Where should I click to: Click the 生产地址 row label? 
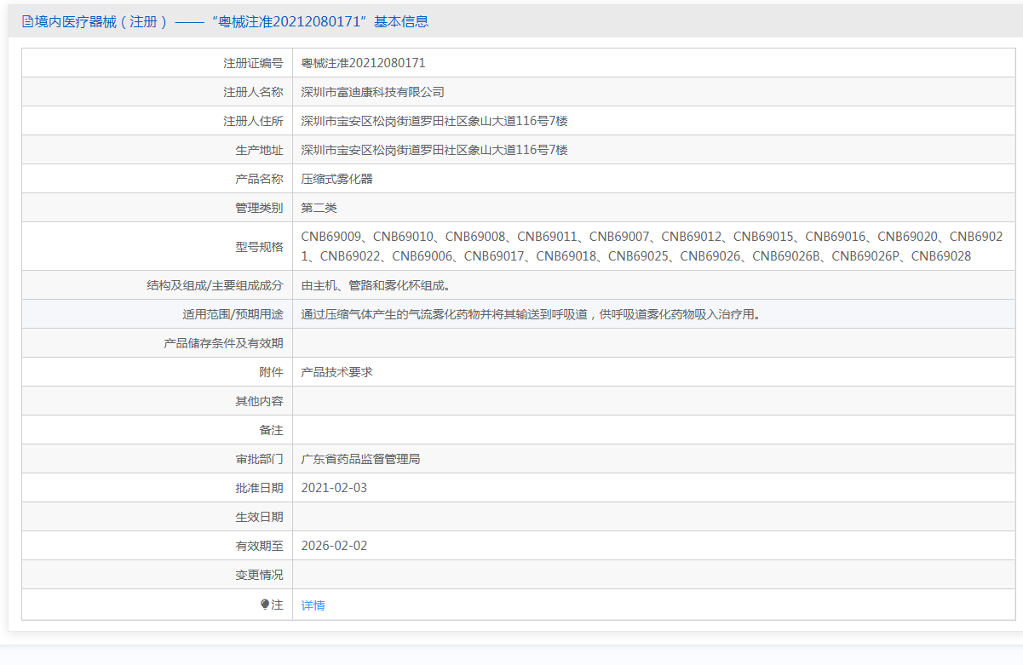tap(259, 150)
